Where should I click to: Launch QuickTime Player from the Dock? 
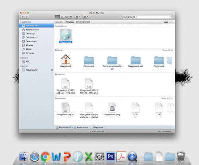[x=132, y=157]
